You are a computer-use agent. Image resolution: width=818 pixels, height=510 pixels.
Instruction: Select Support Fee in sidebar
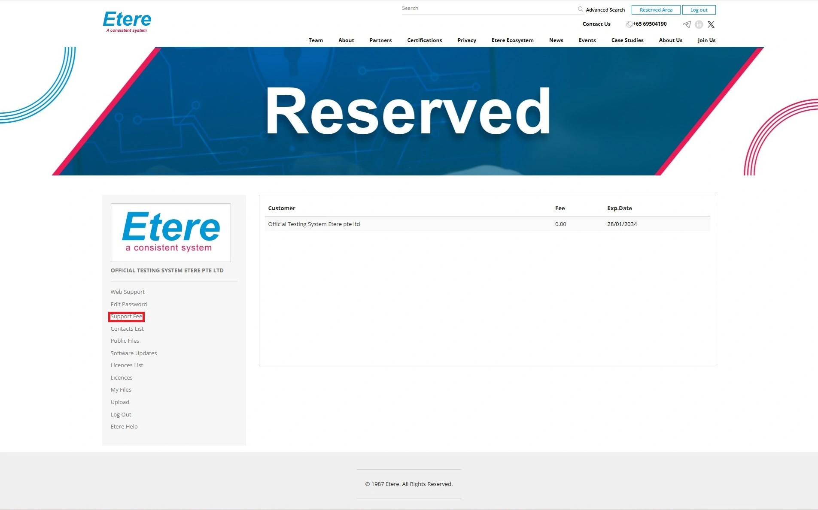coord(126,317)
